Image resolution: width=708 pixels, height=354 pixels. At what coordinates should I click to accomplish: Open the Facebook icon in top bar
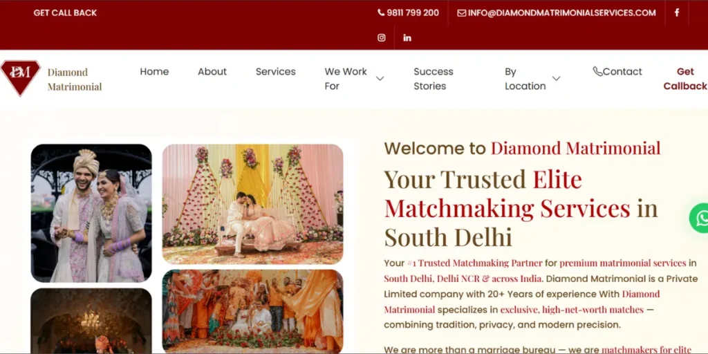676,12
